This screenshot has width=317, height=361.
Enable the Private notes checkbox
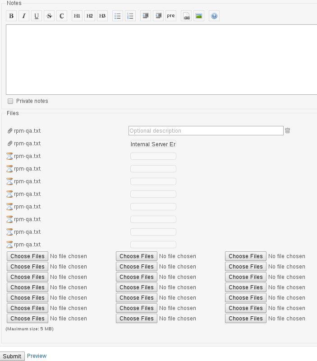[10, 101]
